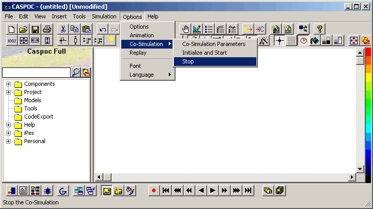Open the Language submenu
This screenshot has width=373, height=209.
click(147, 75)
